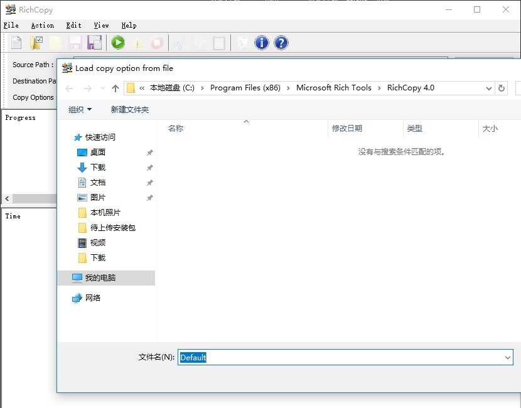Click the greyed-out yellow warning triangle icon
The height and width of the screenshot is (408, 521).
[x=137, y=43]
